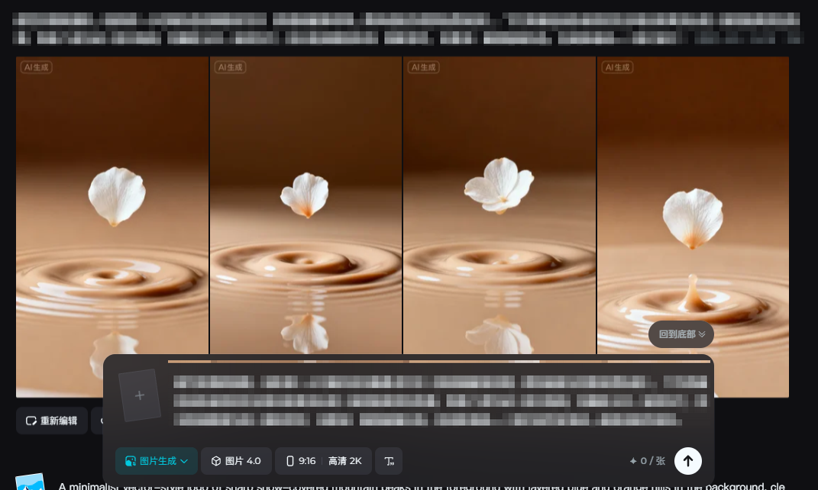This screenshot has width=818, height=490.
Task: Click the minimalist mountain logo prompt text
Action: tap(420, 485)
